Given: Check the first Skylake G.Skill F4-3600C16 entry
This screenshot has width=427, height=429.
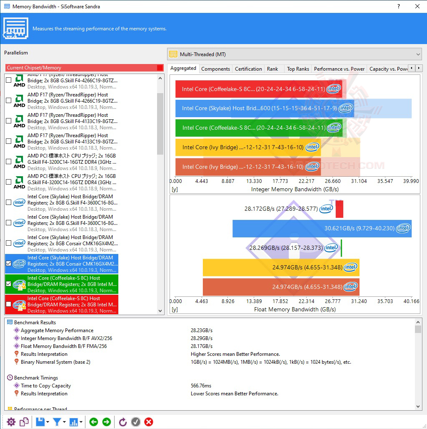Looking at the screenshot, I should pos(8,202).
